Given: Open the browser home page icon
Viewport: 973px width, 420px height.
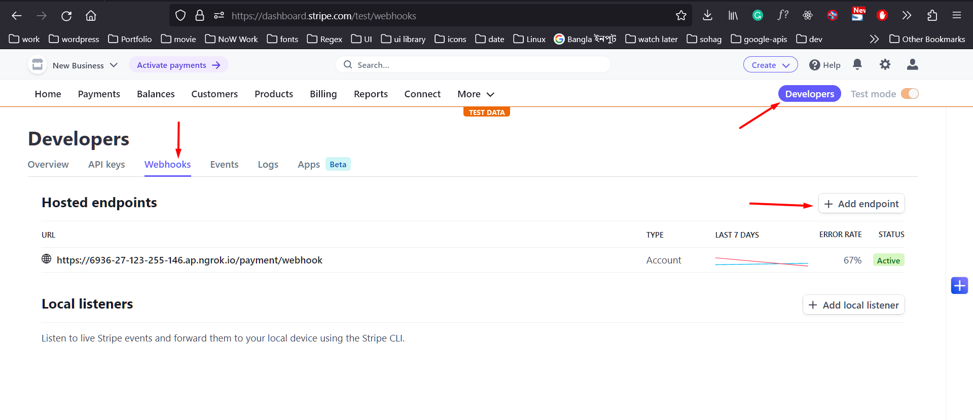Looking at the screenshot, I should (91, 16).
